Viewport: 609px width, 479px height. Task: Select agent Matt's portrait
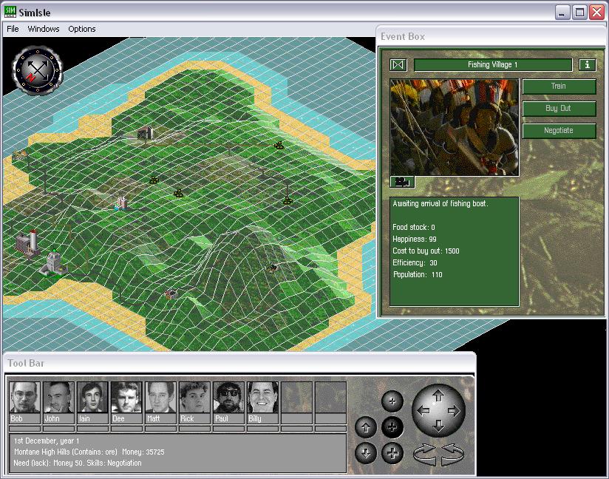160,398
